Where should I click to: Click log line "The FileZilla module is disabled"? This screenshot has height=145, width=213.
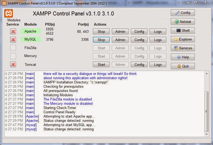(68, 99)
